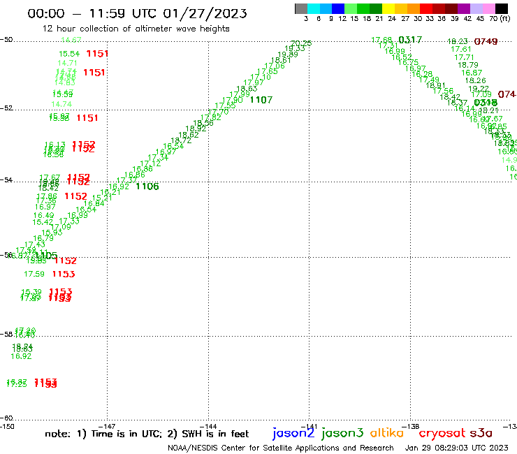The image size is (517, 454).
Task: Select the '17.59' value beside 1153
Action: coord(34,274)
